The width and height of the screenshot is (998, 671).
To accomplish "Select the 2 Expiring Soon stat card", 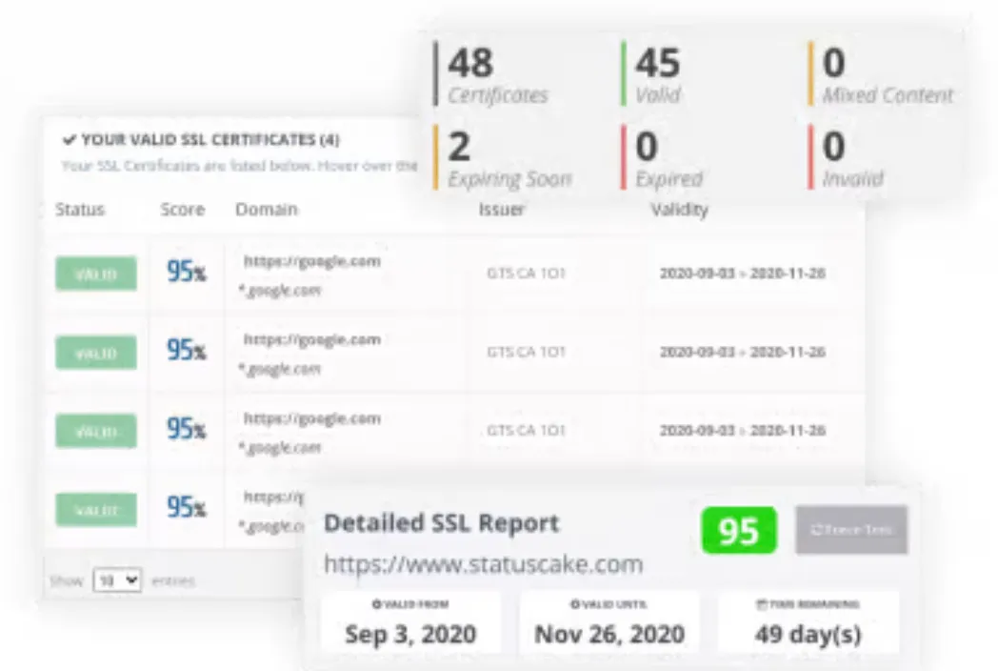I will pyautogui.click(x=509, y=159).
